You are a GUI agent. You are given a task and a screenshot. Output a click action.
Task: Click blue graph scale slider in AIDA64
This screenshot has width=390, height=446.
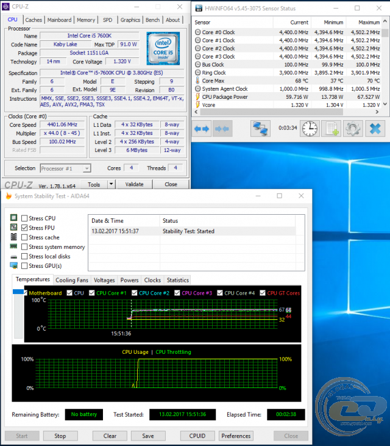18,292
